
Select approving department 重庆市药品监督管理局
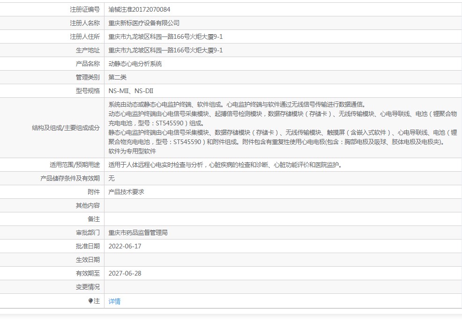[138, 233]
